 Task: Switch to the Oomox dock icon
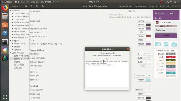pyautogui.click(x=5, y=50)
